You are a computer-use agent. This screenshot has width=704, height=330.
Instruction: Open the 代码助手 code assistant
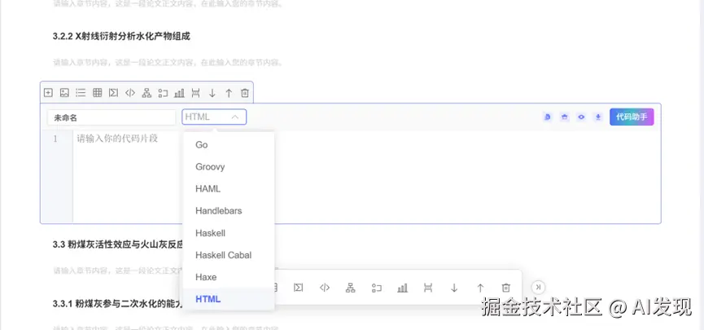point(632,117)
